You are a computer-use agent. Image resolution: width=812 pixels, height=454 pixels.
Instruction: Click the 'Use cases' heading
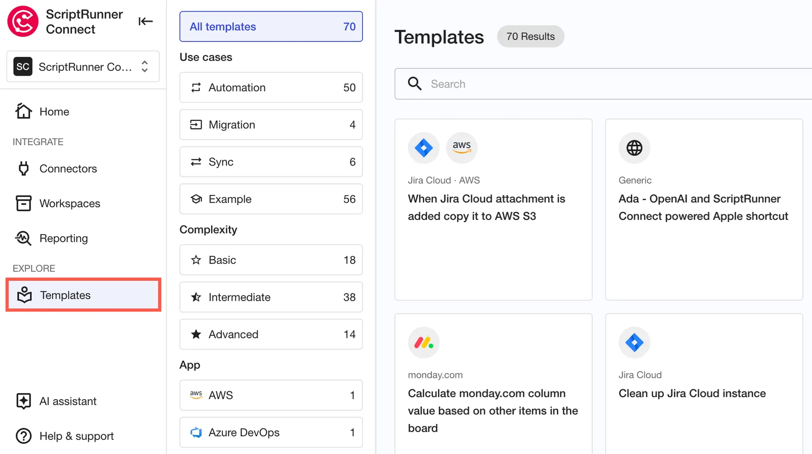206,57
